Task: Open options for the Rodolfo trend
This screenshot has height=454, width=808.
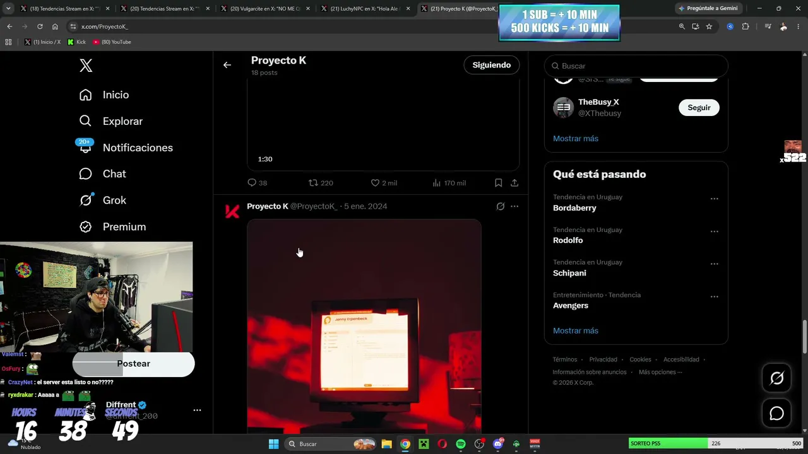Action: (x=714, y=231)
